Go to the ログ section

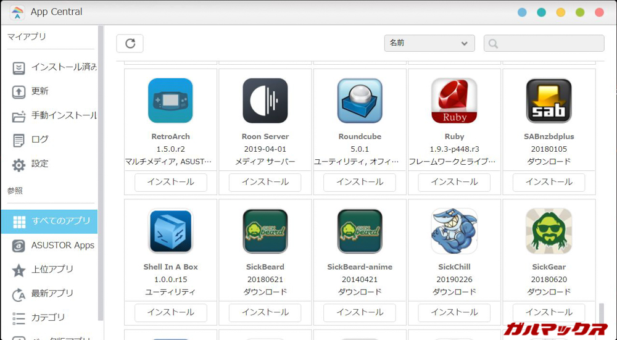[40, 139]
